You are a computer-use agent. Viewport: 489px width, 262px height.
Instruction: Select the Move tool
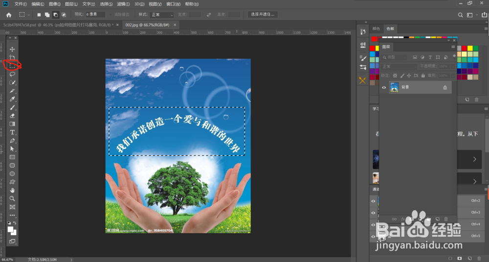click(x=12, y=49)
